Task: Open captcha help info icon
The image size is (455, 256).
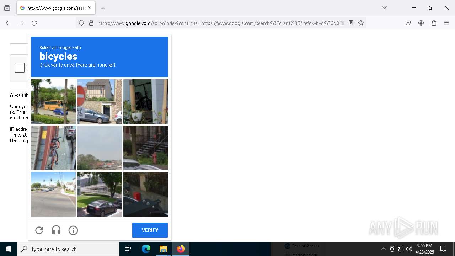Action: tap(73, 230)
